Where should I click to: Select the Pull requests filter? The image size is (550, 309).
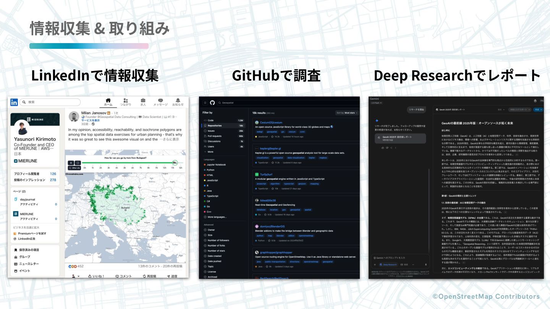pyautogui.click(x=223, y=136)
